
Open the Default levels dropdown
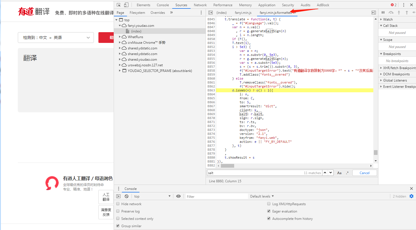[262, 196]
